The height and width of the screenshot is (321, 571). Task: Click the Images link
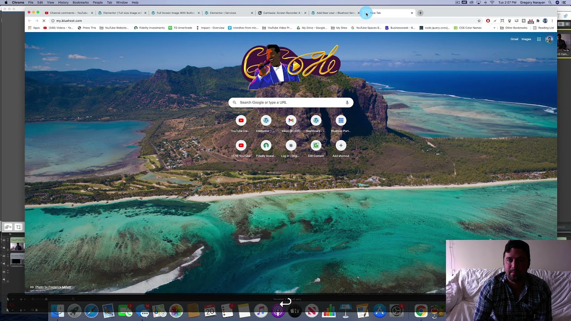coord(526,39)
